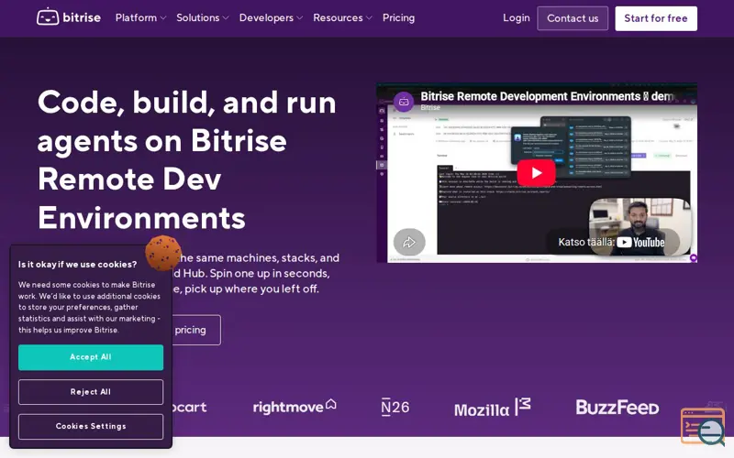Click the Mozilla logo
The width and height of the screenshot is (734, 458).
(x=493, y=408)
